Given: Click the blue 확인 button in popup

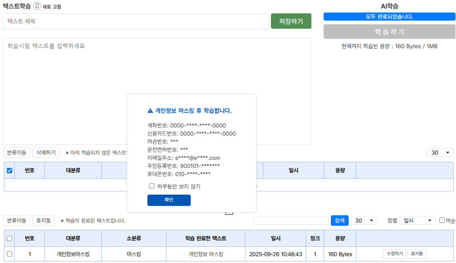Looking at the screenshot, I should pyautogui.click(x=169, y=200).
